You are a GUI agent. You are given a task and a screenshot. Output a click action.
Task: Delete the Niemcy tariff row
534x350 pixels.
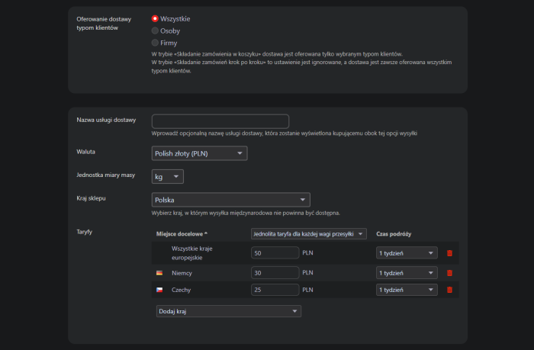pyautogui.click(x=449, y=272)
